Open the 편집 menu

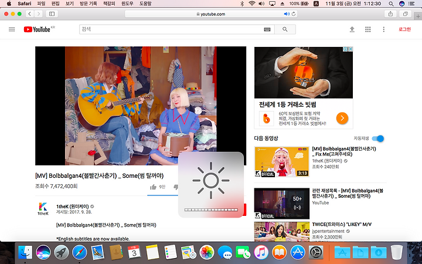click(x=56, y=4)
